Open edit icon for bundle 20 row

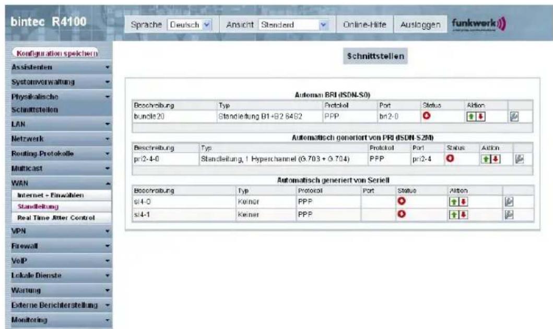pos(514,117)
